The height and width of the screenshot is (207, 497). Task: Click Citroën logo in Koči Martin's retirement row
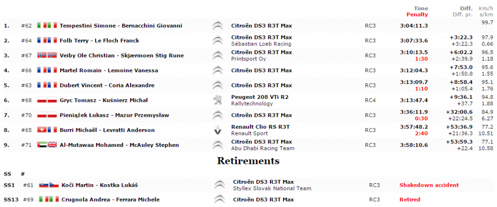[x=220, y=185]
